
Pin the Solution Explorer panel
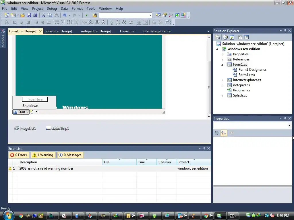tap(285, 31)
